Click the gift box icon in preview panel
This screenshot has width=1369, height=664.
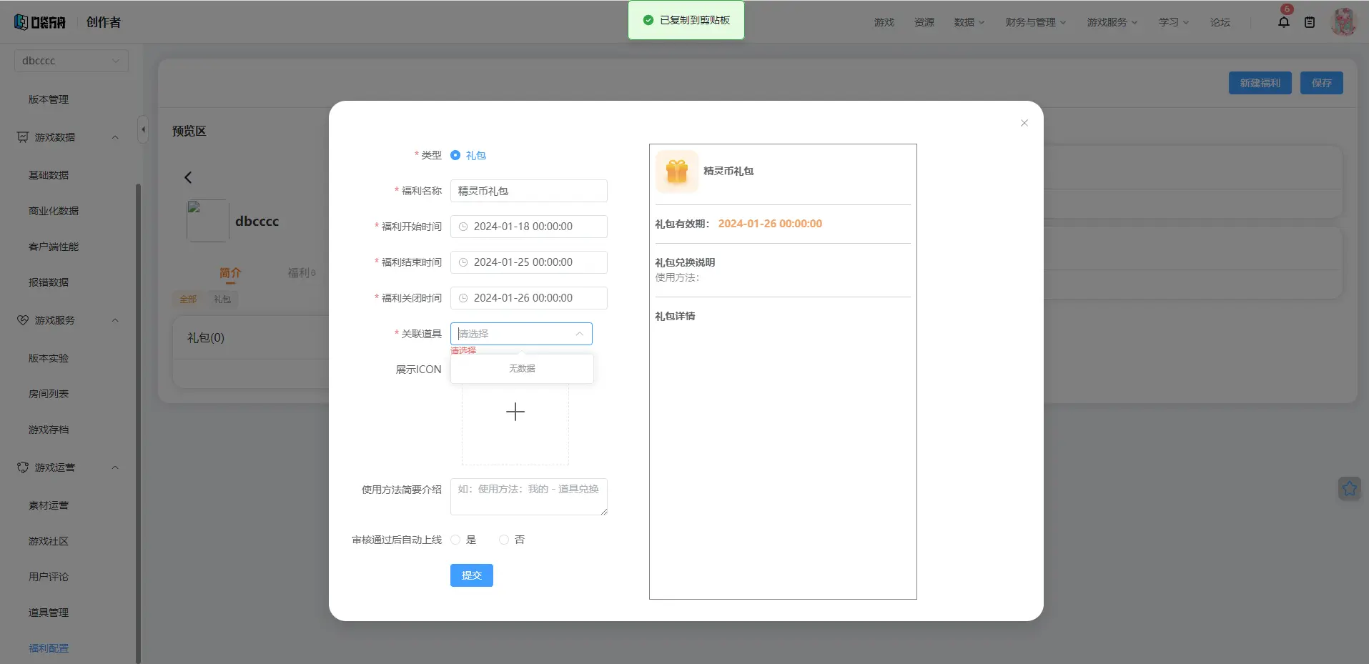click(x=677, y=172)
